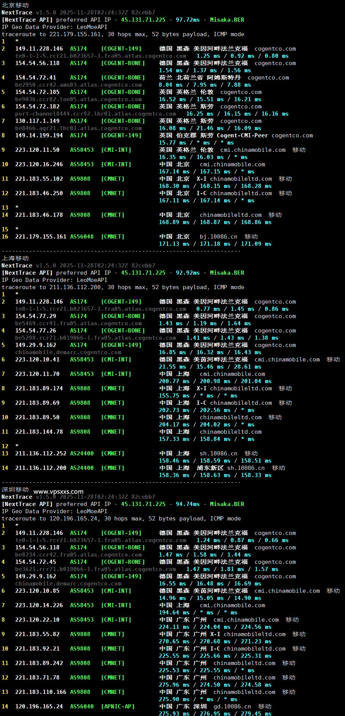This screenshot has height=716, width=345.
Task: Select the '北京移动' section heading
Action: (x=15, y=5)
